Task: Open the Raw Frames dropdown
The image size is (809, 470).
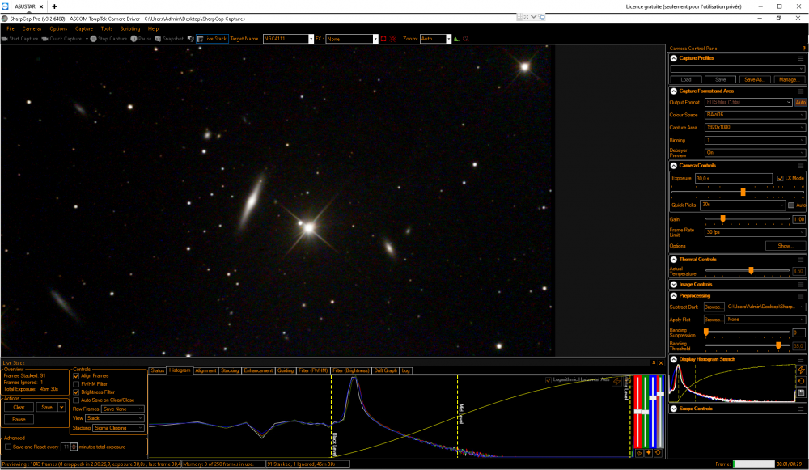Action: (123, 409)
